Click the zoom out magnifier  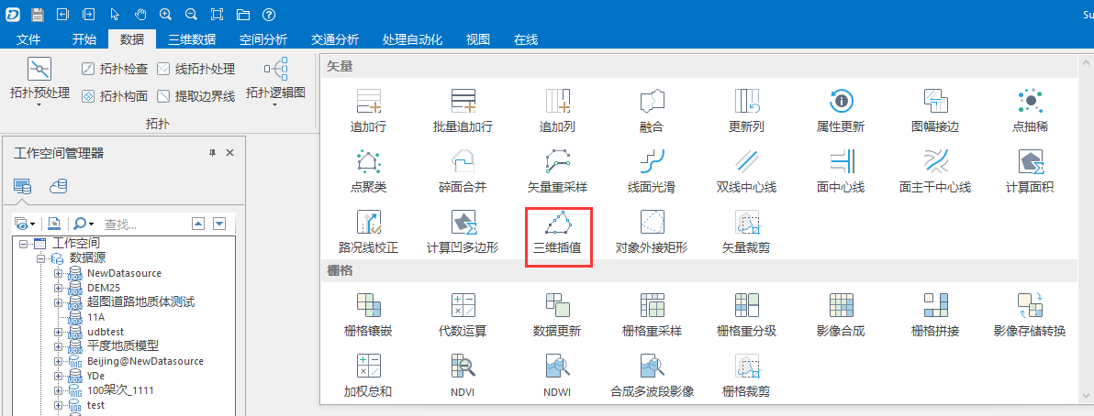pyautogui.click(x=191, y=14)
